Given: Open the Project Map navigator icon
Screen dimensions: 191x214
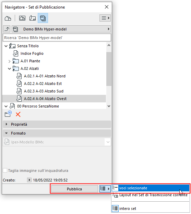Looking at the screenshot, I should click(8, 18).
